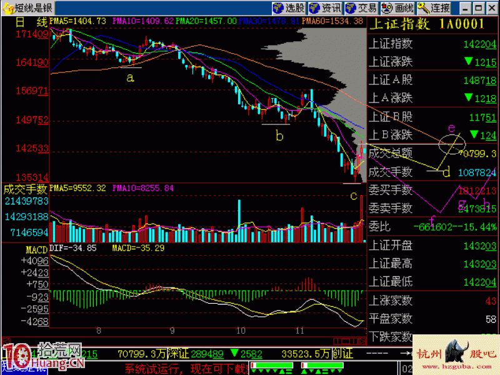Image resolution: width=500 pixels, height=375 pixels.
Task: Select the PMA5=1404.73 moving average label
Action: coord(77,21)
